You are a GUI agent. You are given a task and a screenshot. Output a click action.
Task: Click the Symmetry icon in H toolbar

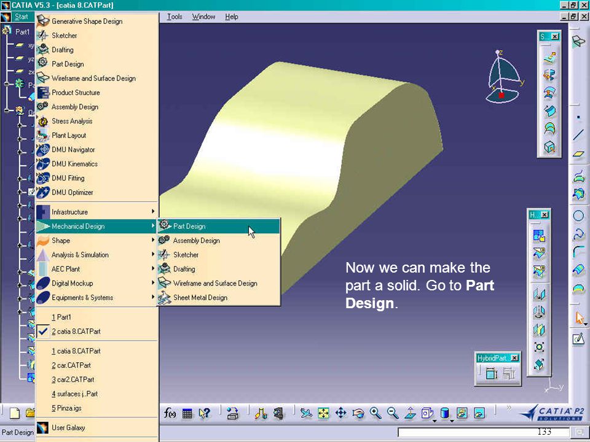pos(539,330)
